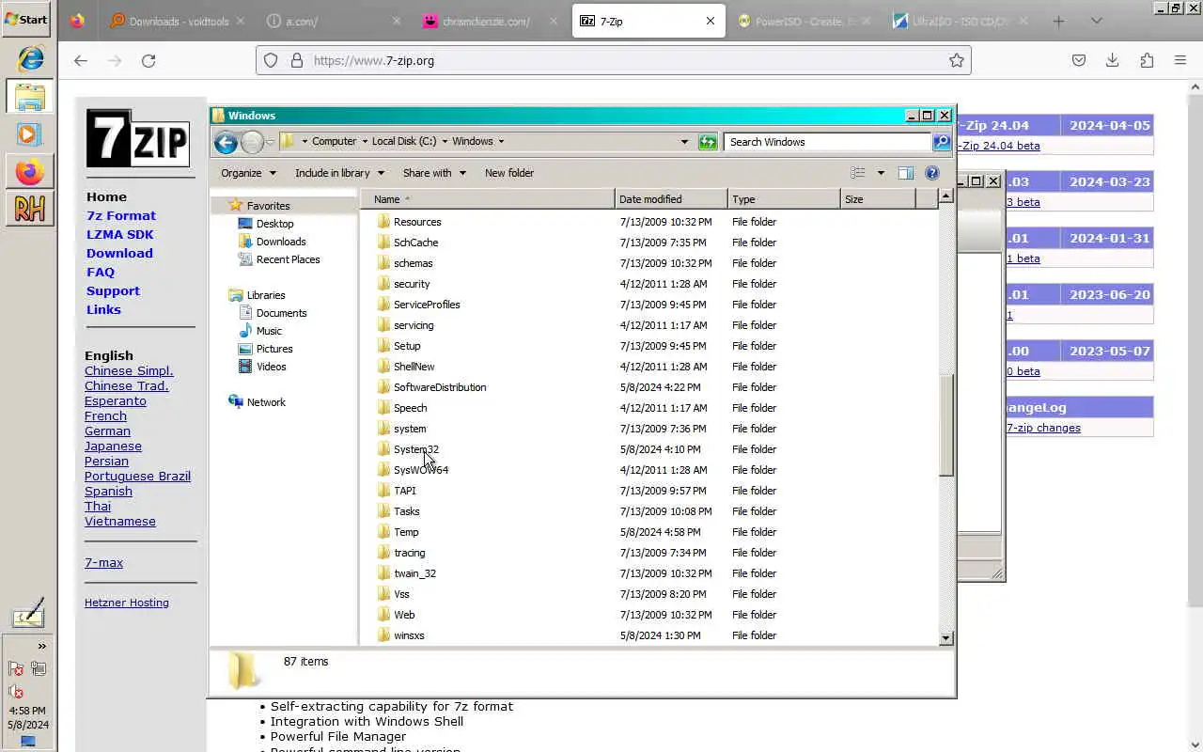Image resolution: width=1203 pixels, height=752 pixels.
Task: Open view options dropdown arrow
Action: pyautogui.click(x=881, y=173)
